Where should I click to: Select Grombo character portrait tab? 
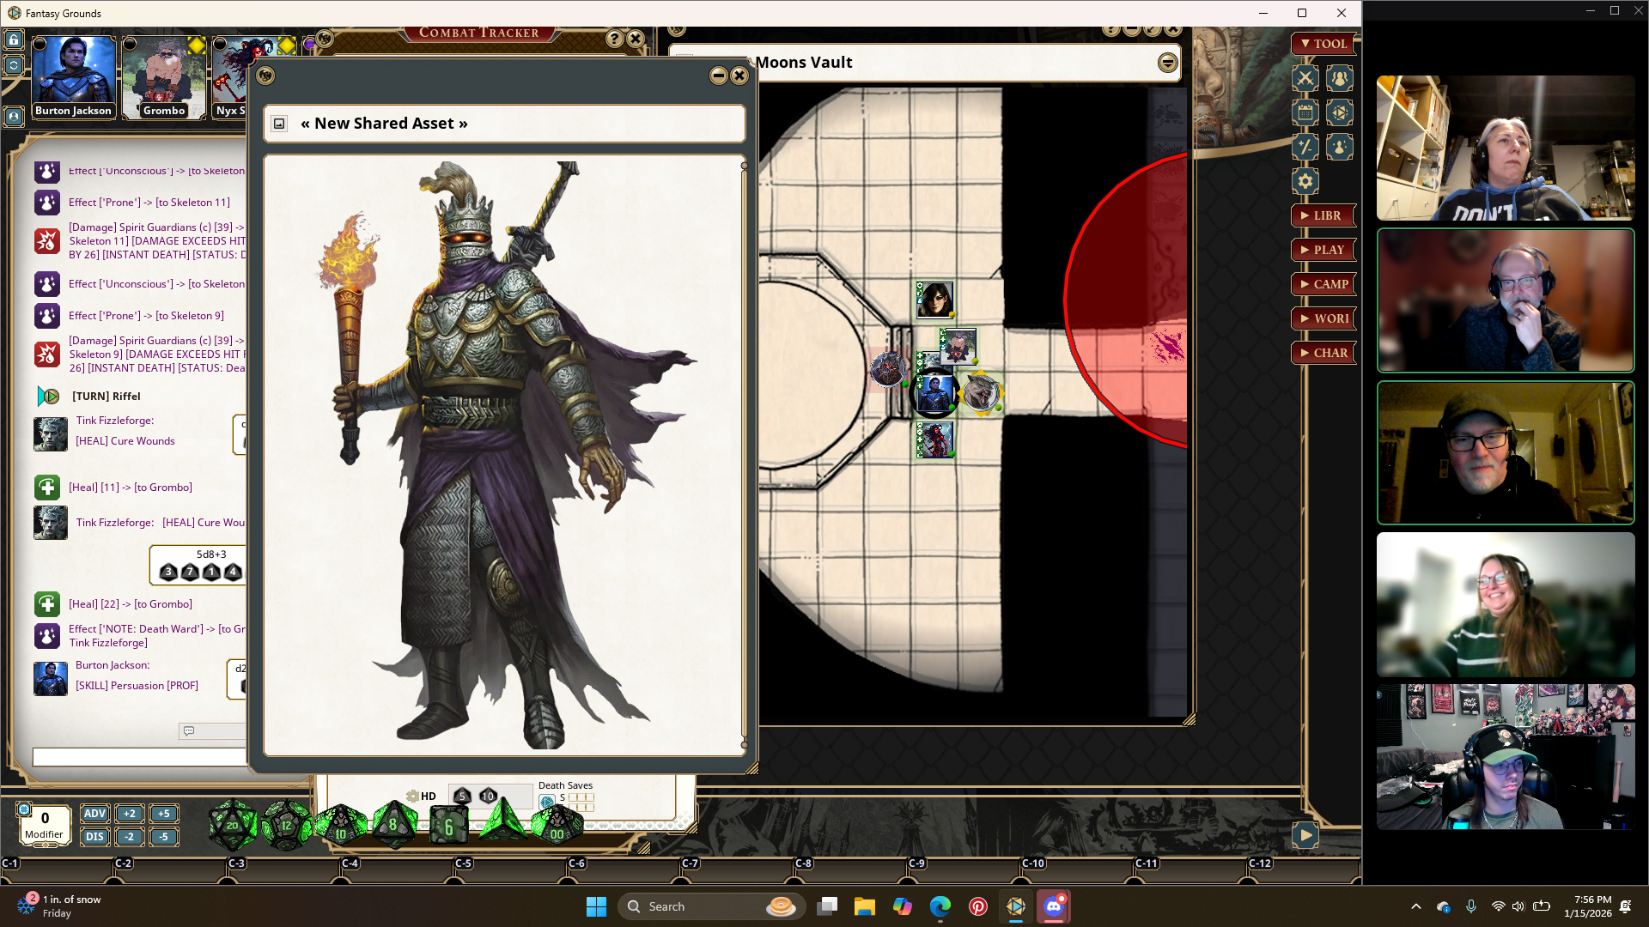tap(163, 76)
